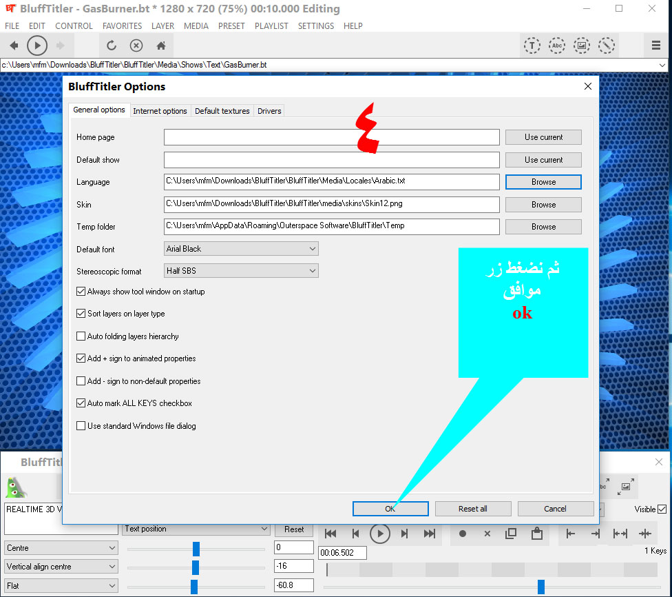Toggle the Visible checkbox in the tool window
Viewport: 672px width, 597px height.
662,509
